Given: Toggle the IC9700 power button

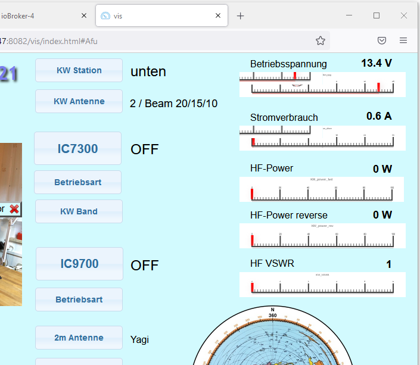Looking at the screenshot, I should point(79,264).
